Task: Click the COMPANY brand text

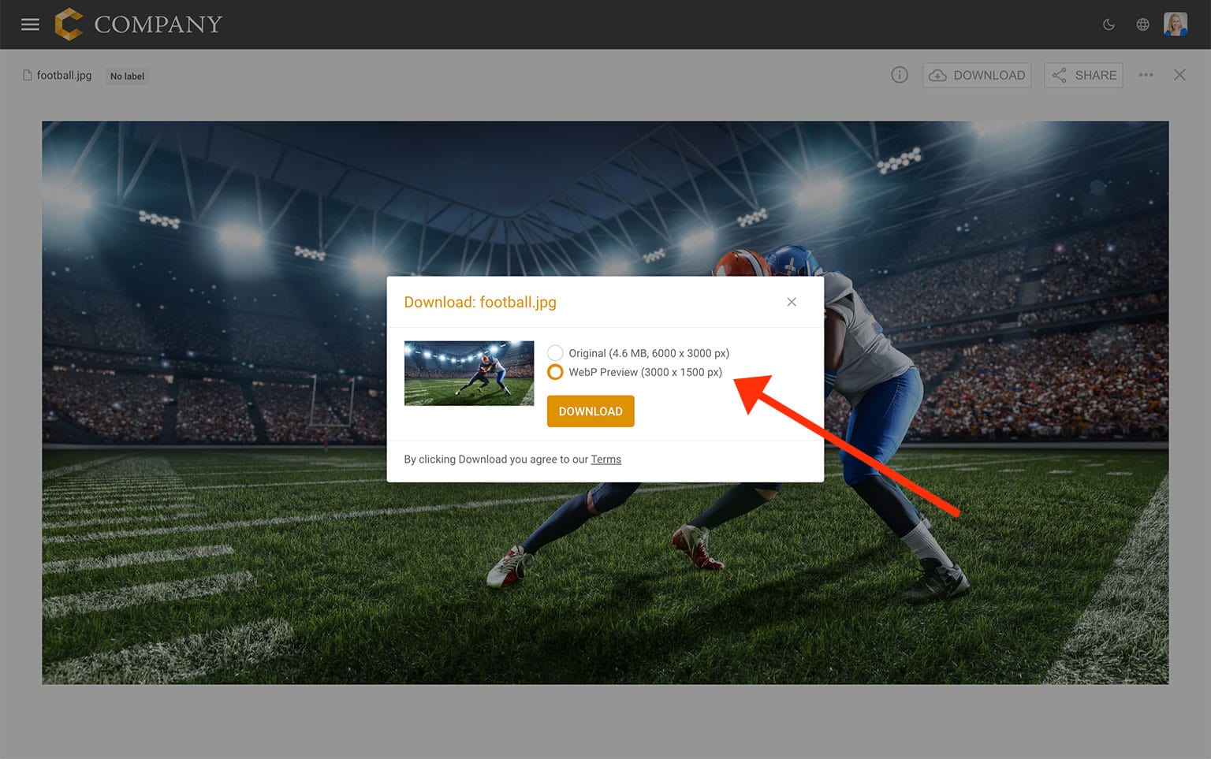Action: click(x=158, y=24)
